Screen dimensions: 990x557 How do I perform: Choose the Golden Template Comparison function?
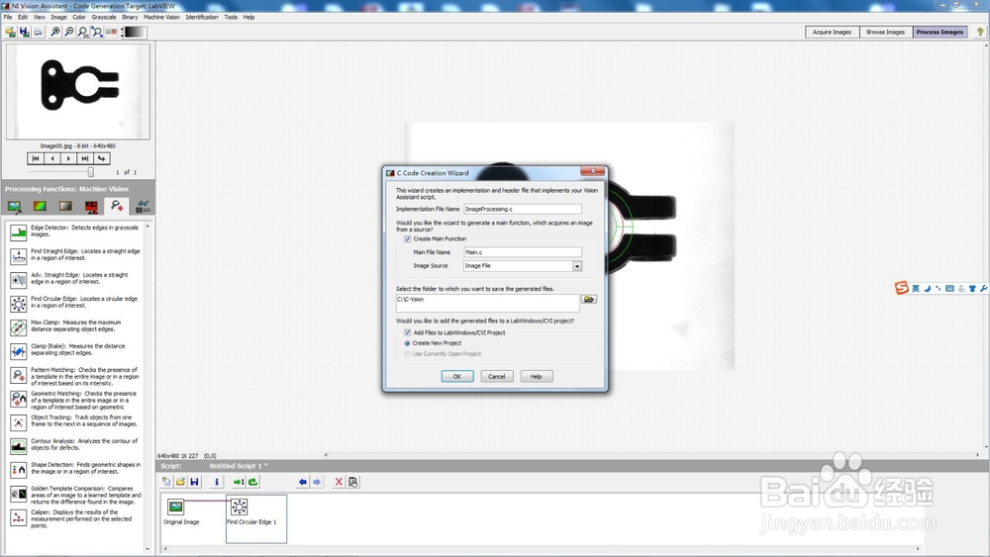coord(76,496)
